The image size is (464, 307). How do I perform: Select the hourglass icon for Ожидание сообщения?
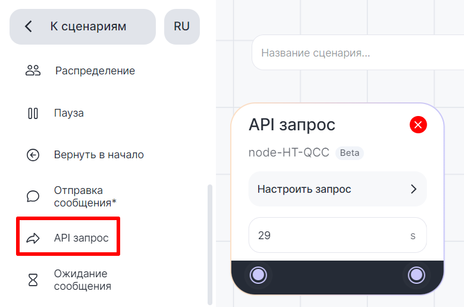coord(33,280)
